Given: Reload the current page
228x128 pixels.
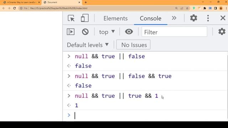Looking at the screenshot, I should [14, 8].
